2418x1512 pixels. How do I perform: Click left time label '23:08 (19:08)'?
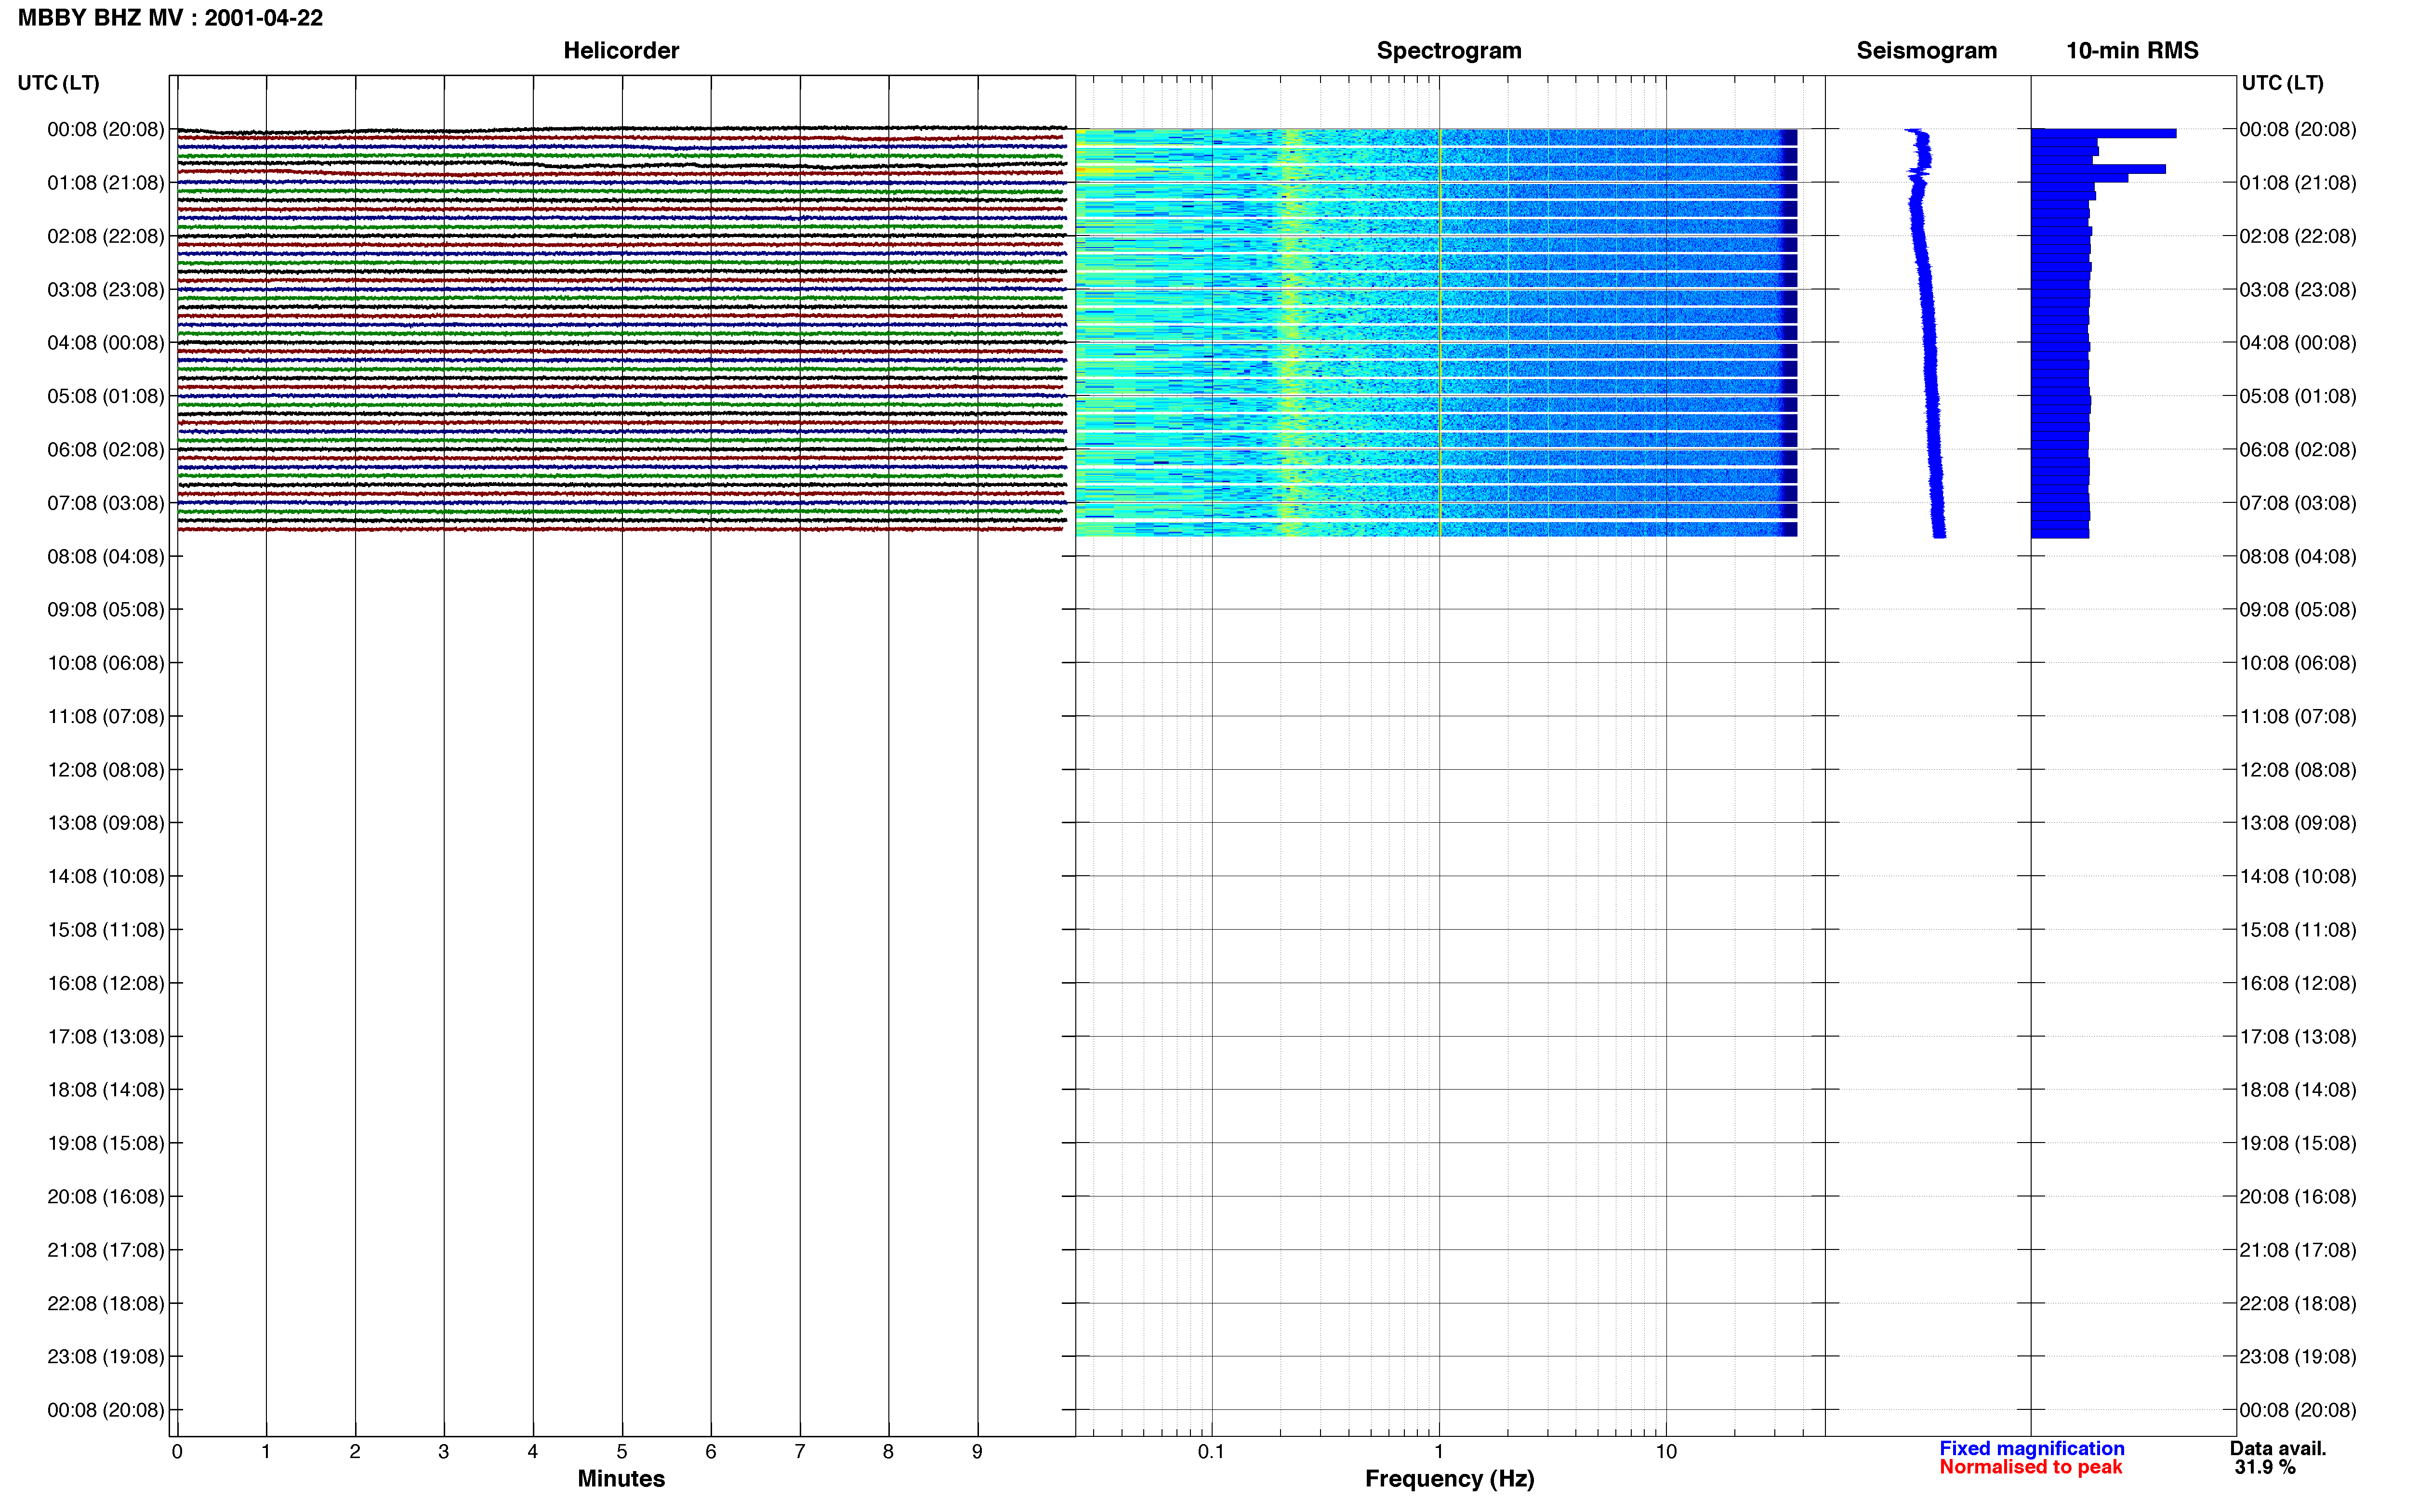point(105,1357)
